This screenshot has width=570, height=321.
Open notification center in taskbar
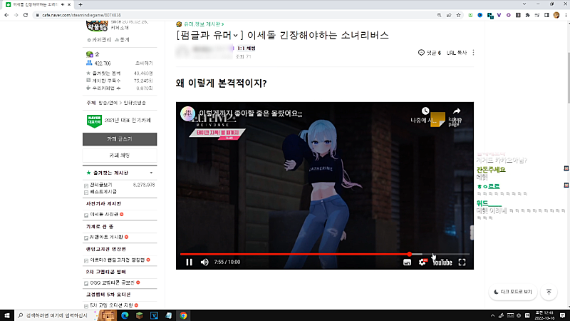click(562, 315)
